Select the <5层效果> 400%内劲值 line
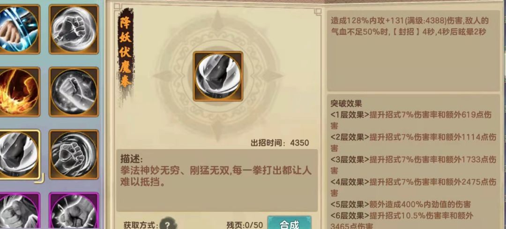506x229 pixels. [401, 204]
